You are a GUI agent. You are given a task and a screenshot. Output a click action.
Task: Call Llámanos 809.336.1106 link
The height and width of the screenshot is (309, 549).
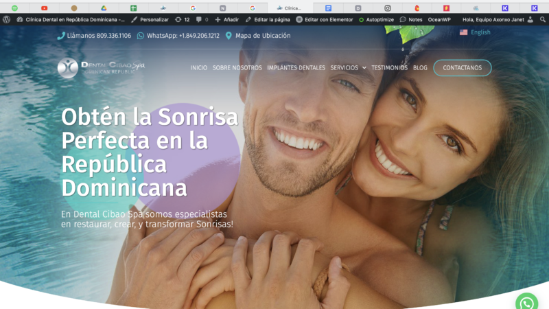tap(99, 36)
